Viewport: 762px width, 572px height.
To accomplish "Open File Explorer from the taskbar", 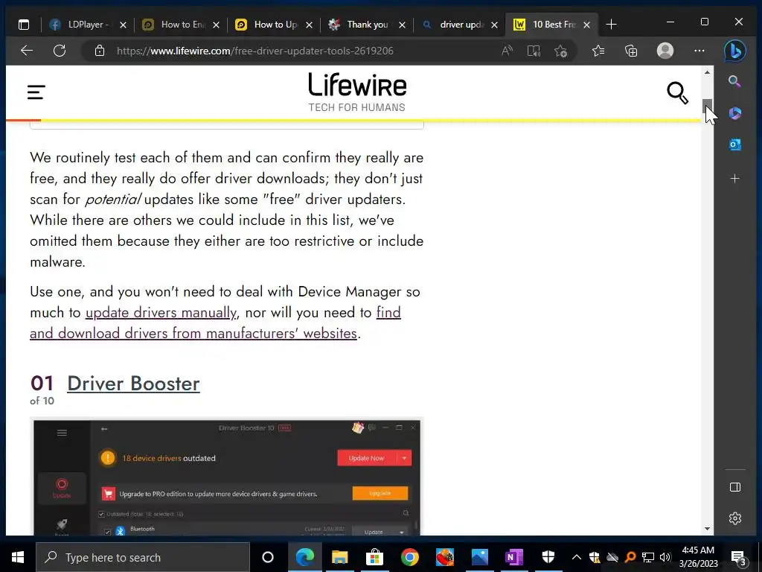I will [339, 557].
